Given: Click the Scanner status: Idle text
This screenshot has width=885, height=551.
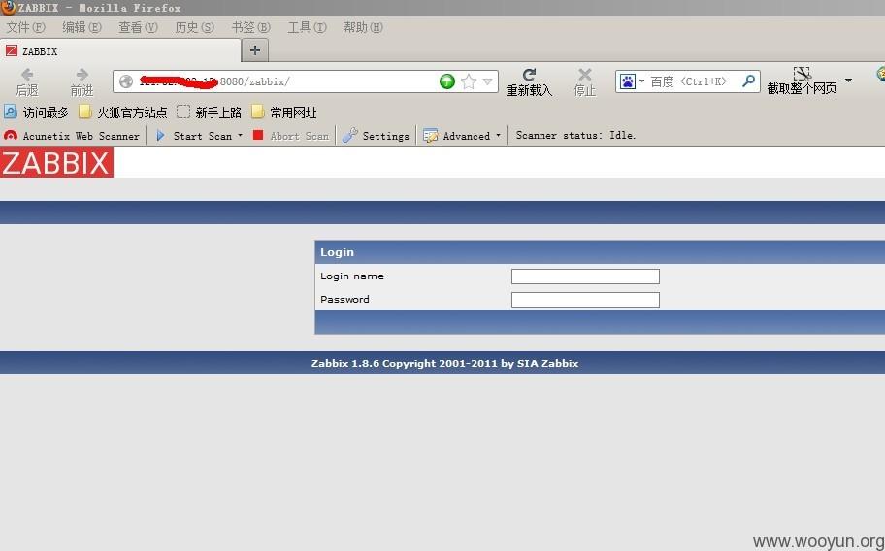Looking at the screenshot, I should [575, 136].
